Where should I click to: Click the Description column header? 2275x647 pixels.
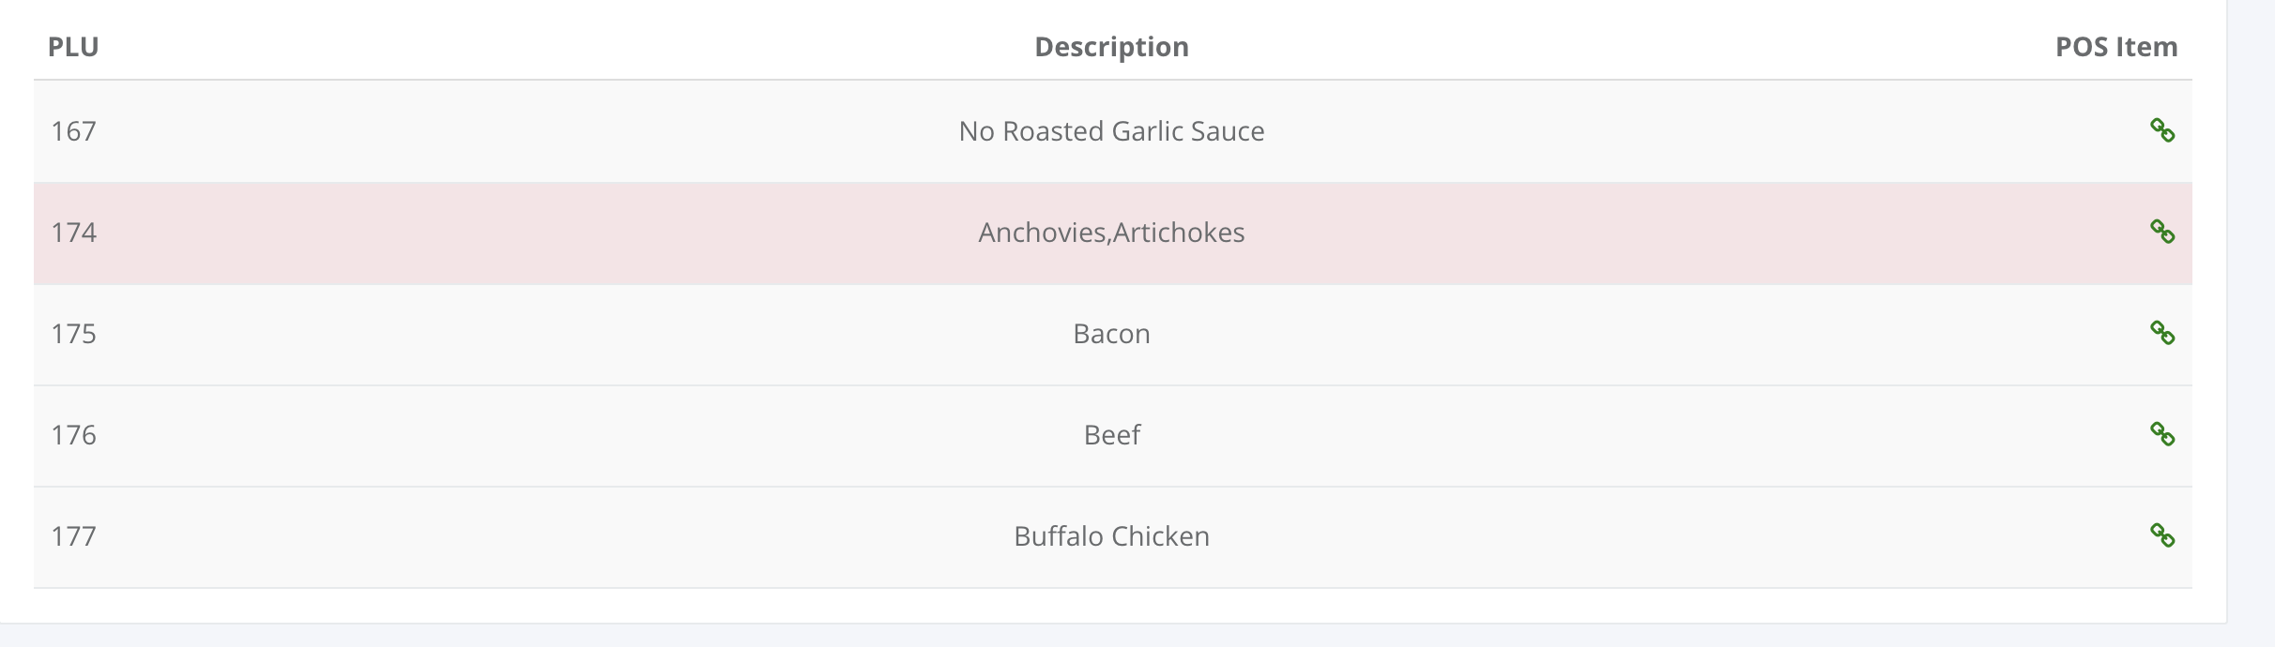(1111, 47)
